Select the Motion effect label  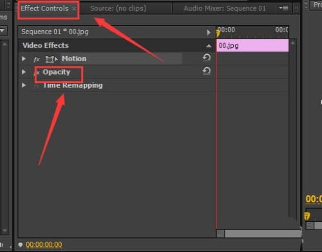tap(74, 59)
